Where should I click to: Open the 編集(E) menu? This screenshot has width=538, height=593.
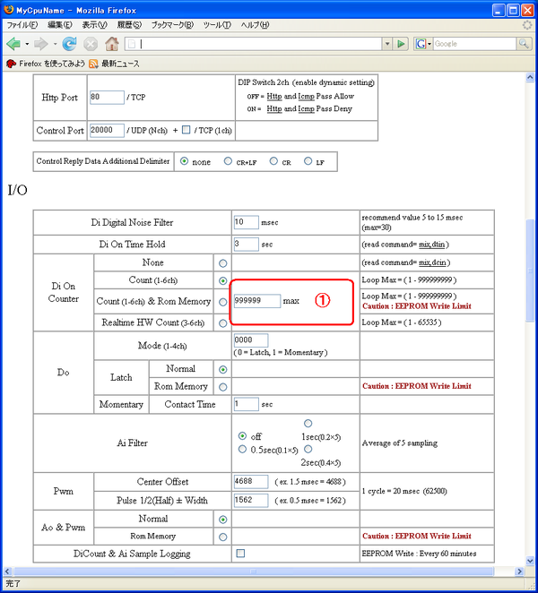tap(60, 25)
